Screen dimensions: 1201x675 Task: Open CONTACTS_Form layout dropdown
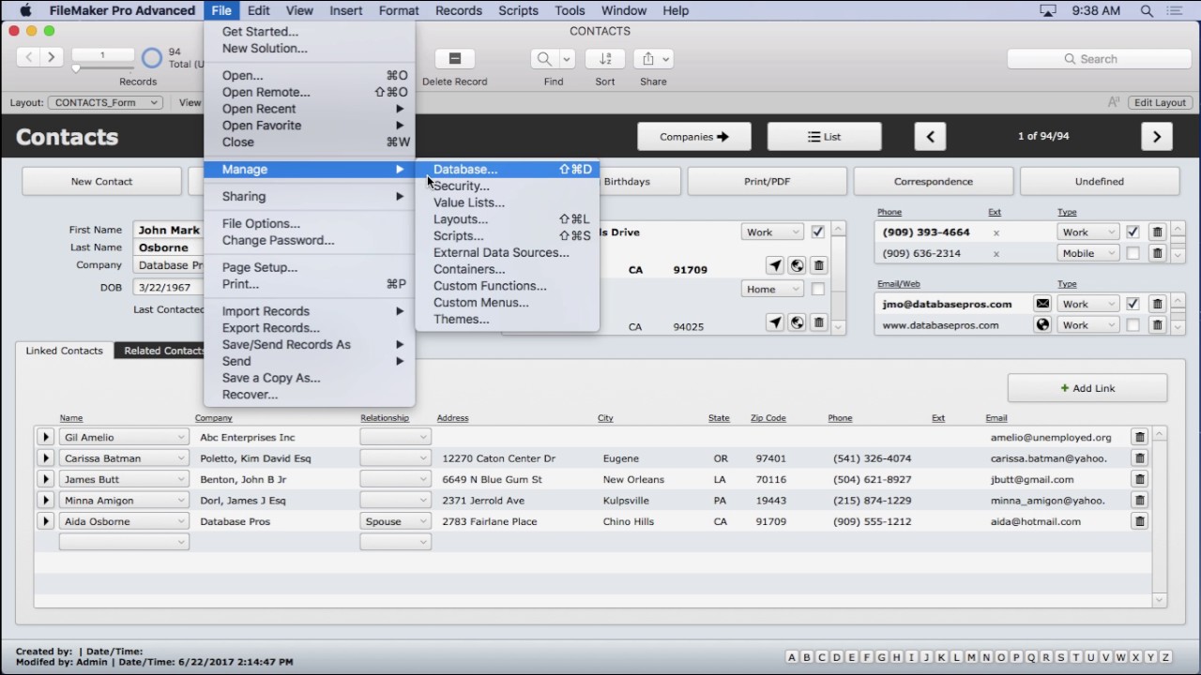coord(105,102)
